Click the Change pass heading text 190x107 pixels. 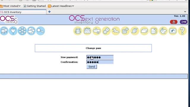point(93,48)
